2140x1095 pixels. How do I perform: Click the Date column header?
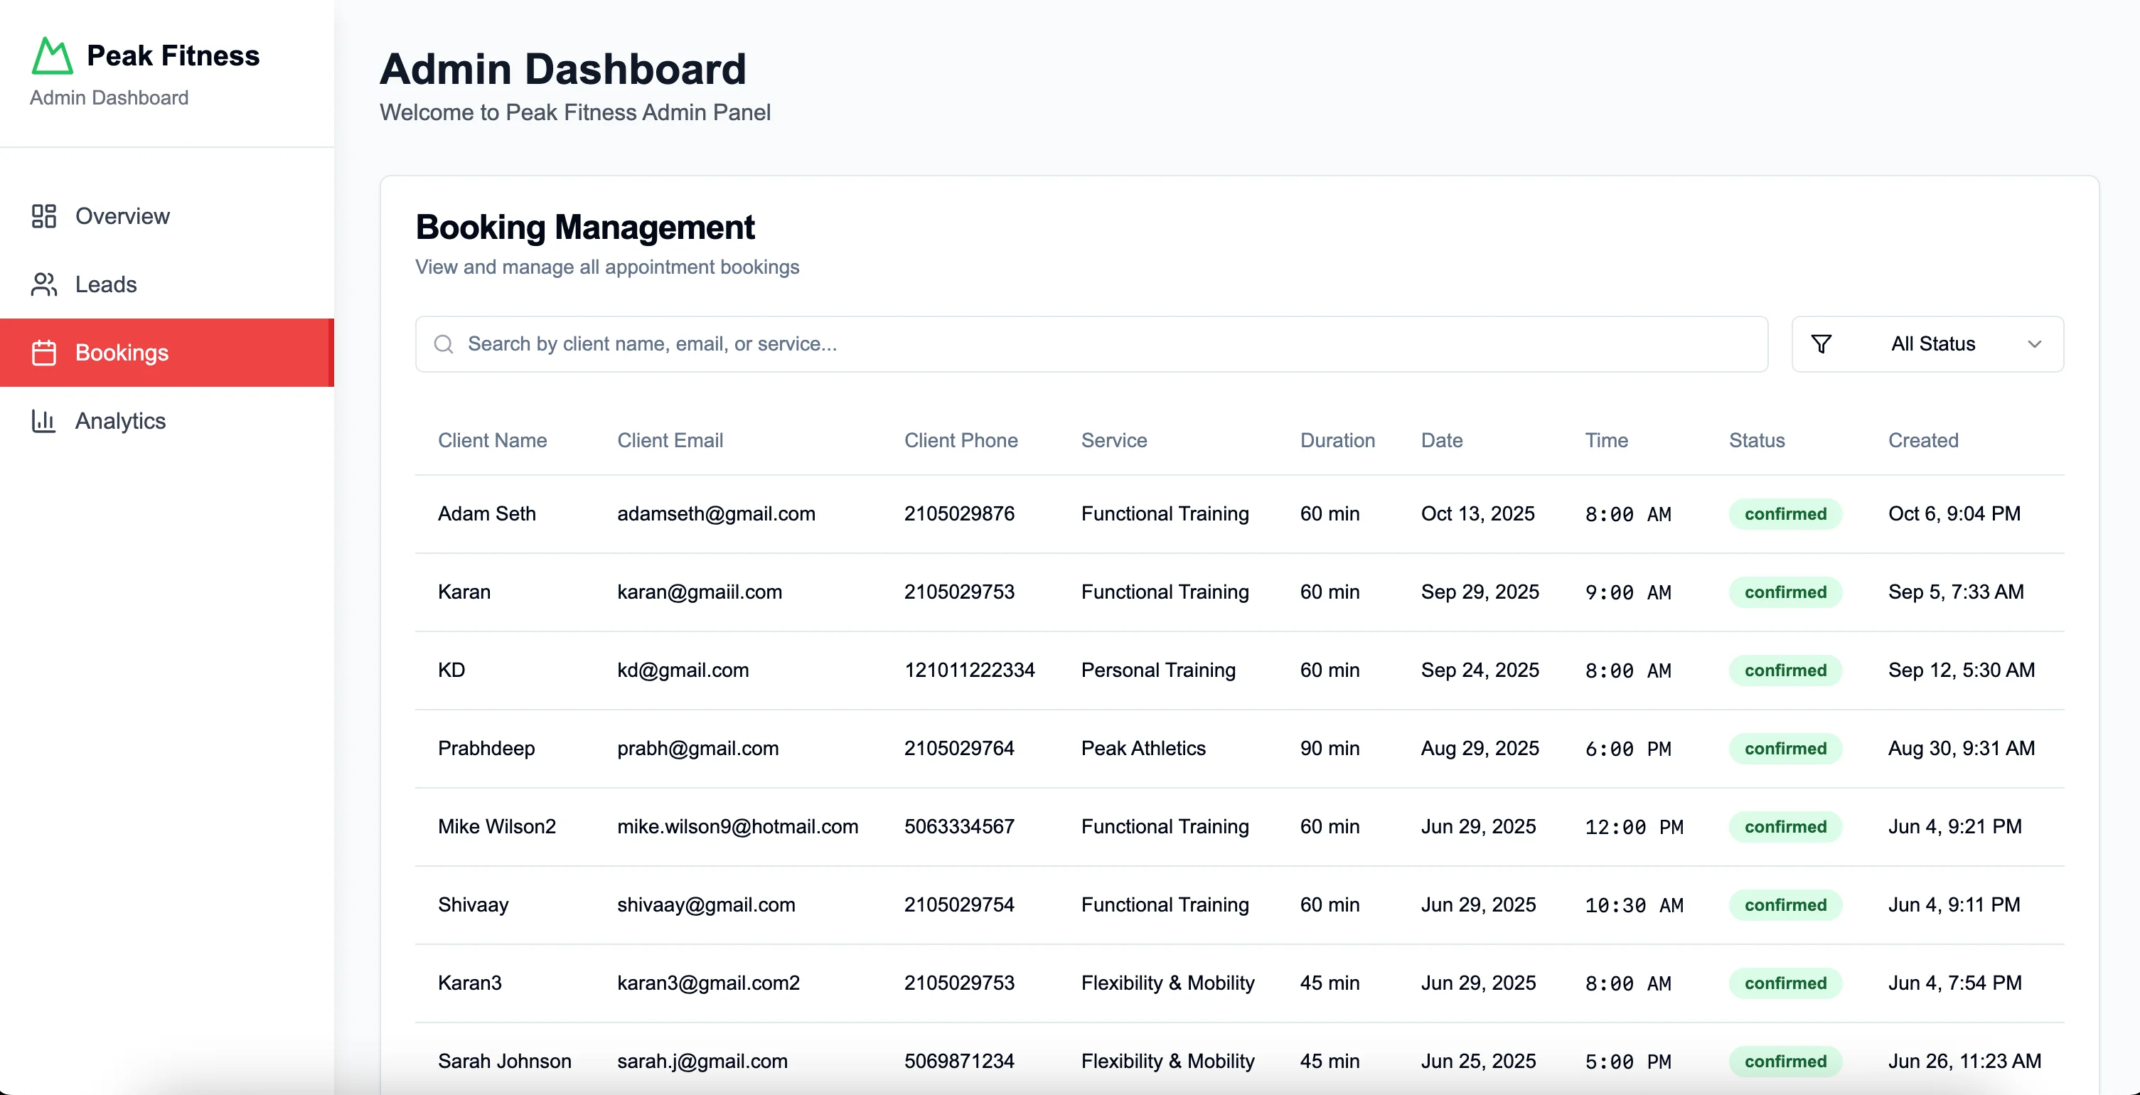tap(1442, 440)
